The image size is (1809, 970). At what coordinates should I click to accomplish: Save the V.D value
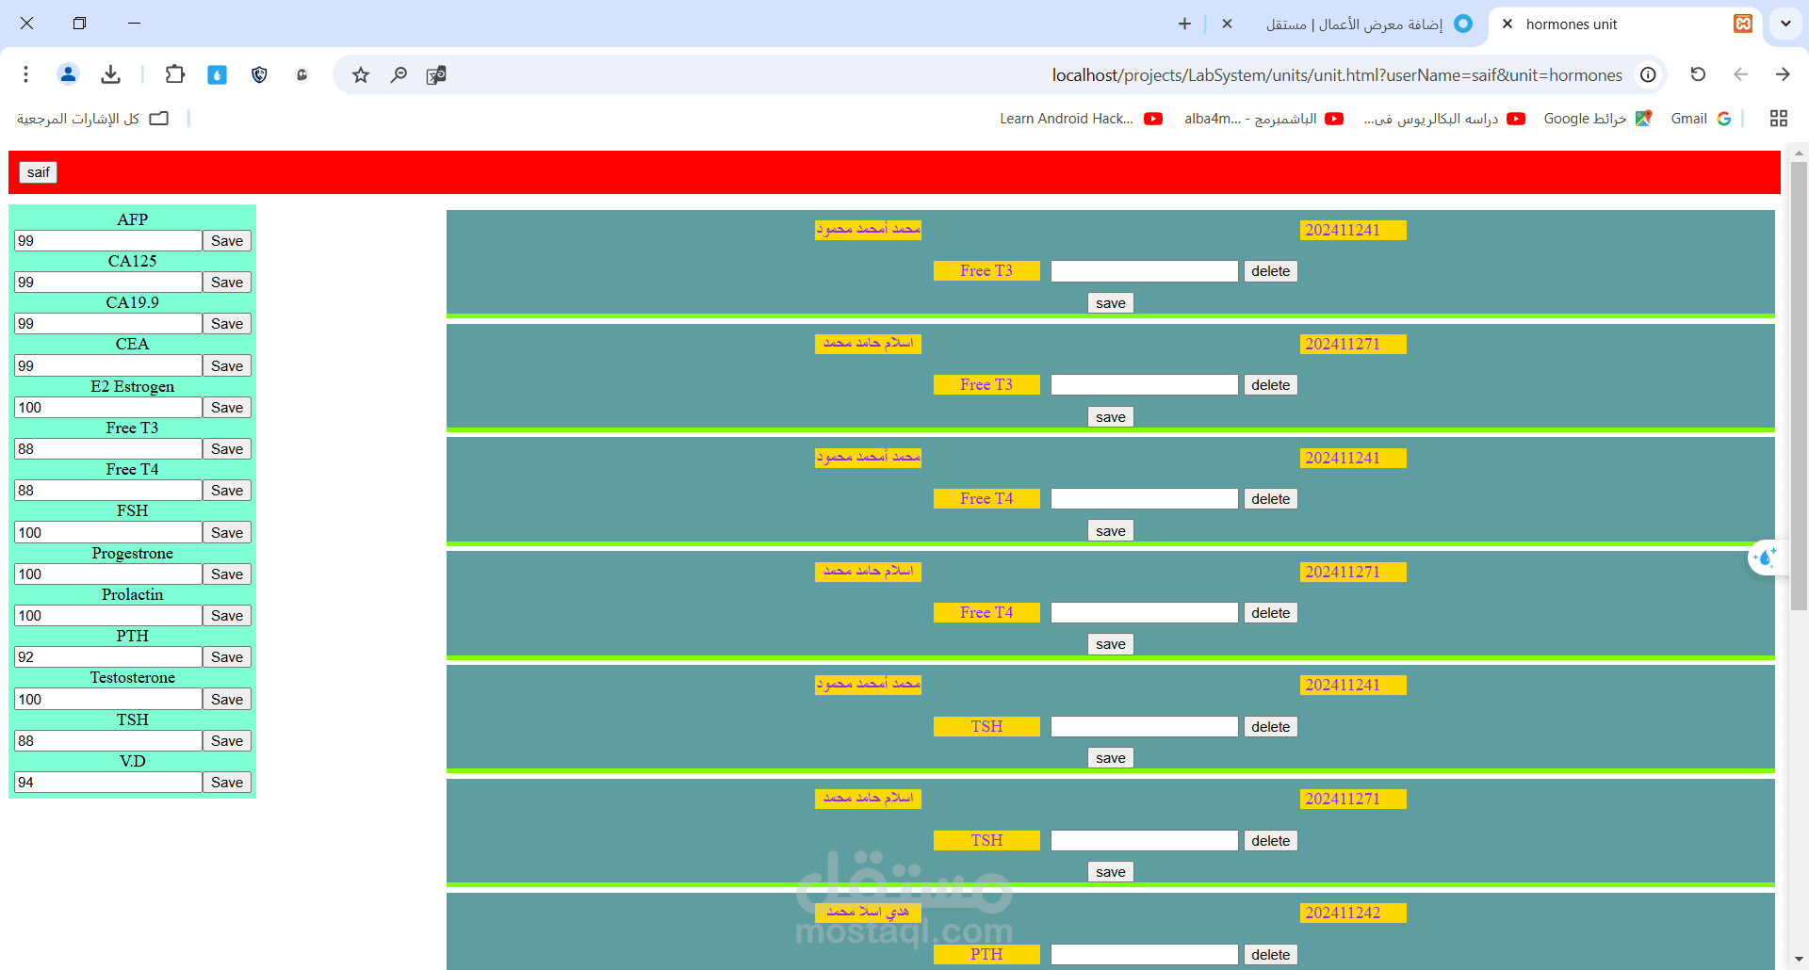(x=227, y=783)
